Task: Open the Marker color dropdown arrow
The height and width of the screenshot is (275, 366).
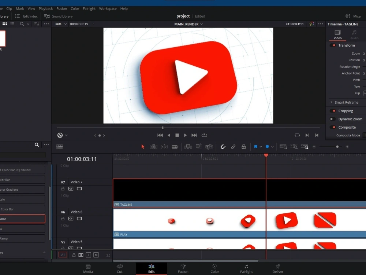Action: coord(272,147)
